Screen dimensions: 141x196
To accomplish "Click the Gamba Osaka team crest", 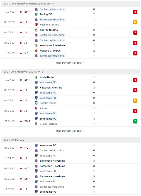I will pos(36,103).
